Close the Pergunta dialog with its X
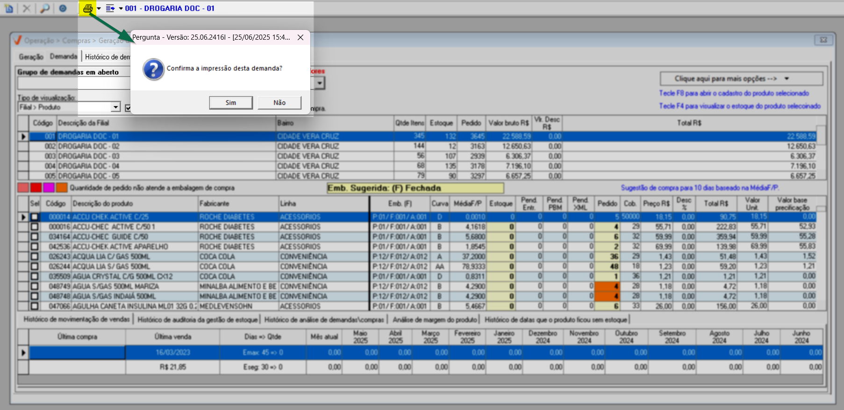The image size is (844, 410). click(300, 37)
